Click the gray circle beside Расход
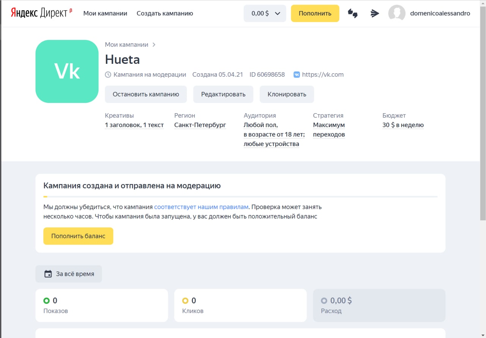Viewport: 486px width, 338px height. (324, 301)
